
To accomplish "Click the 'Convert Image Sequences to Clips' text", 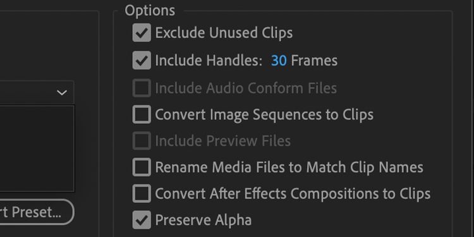I will click(x=265, y=115).
